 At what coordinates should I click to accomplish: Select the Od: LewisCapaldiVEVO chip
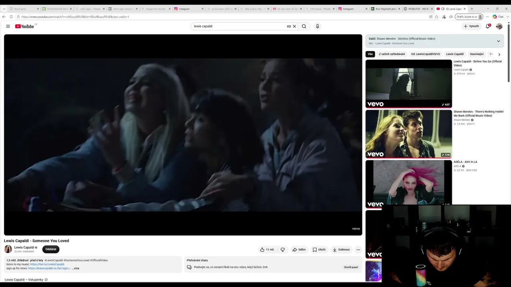(426, 54)
